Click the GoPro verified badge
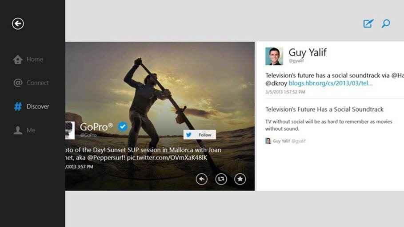The width and height of the screenshot is (404, 227). pos(123,127)
